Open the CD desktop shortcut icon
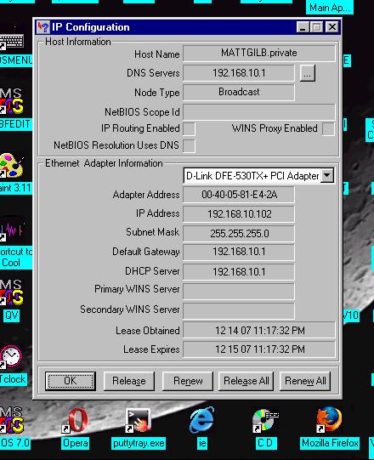Image resolution: width=374 pixels, height=460 pixels. (x=266, y=420)
